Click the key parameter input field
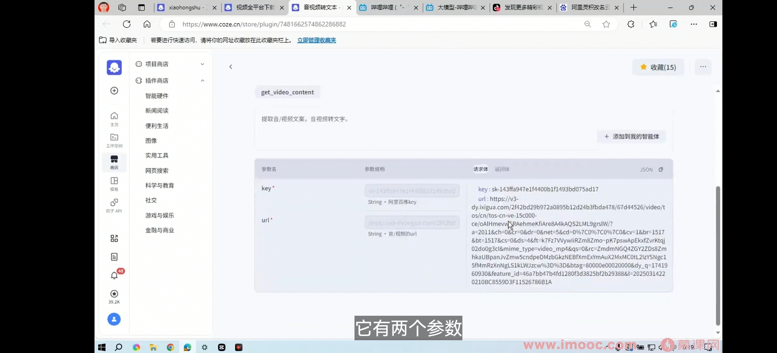 (x=412, y=191)
